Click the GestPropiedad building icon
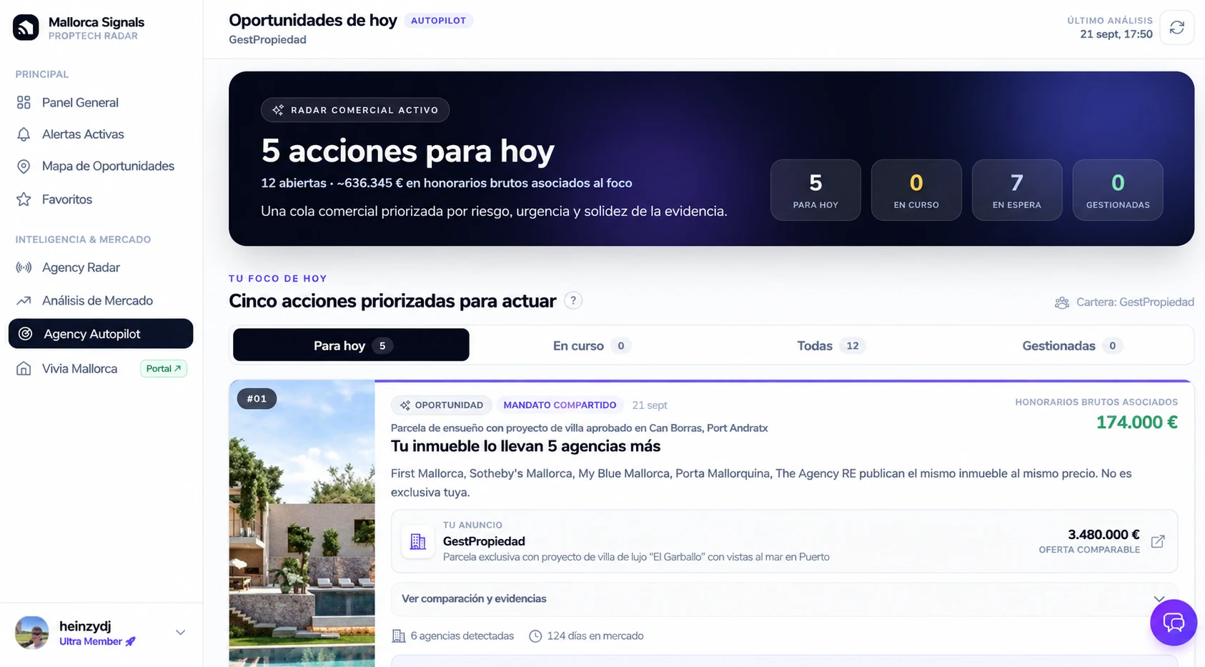Image resolution: width=1205 pixels, height=667 pixels. [x=418, y=542]
